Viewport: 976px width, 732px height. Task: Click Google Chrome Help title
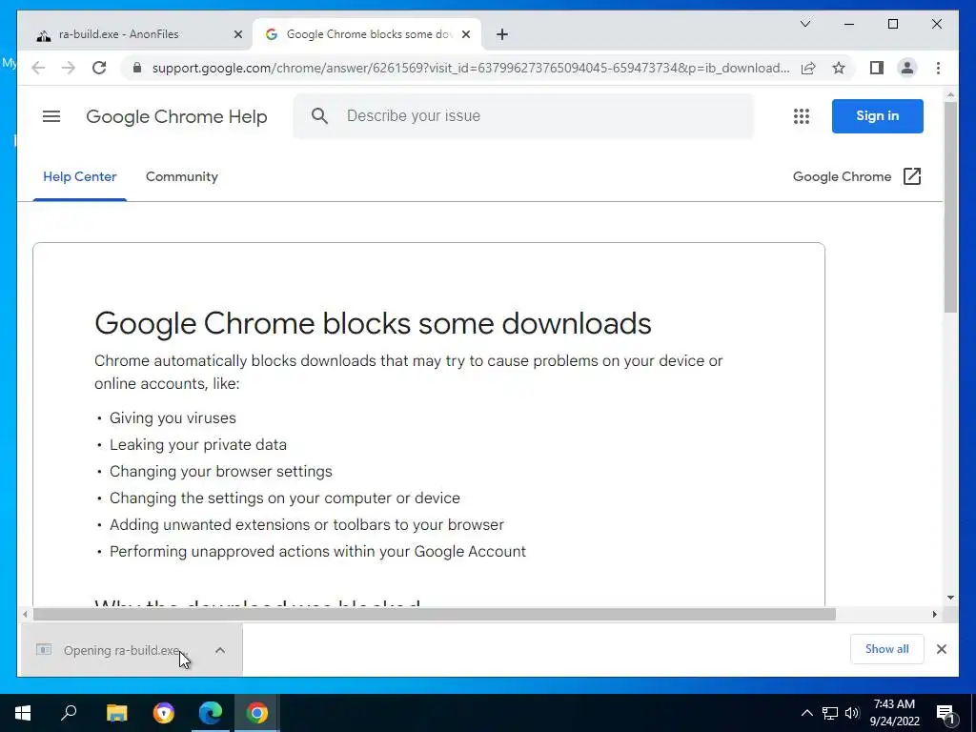[176, 116]
